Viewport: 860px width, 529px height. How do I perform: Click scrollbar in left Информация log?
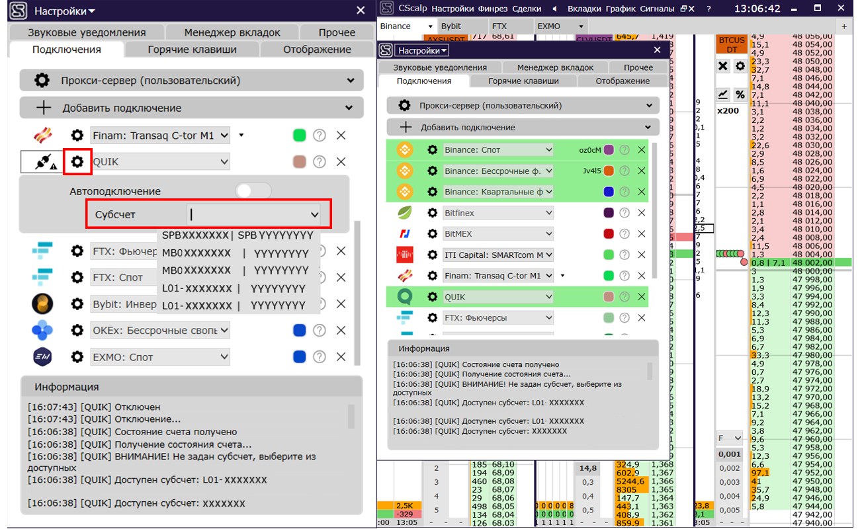351,417
